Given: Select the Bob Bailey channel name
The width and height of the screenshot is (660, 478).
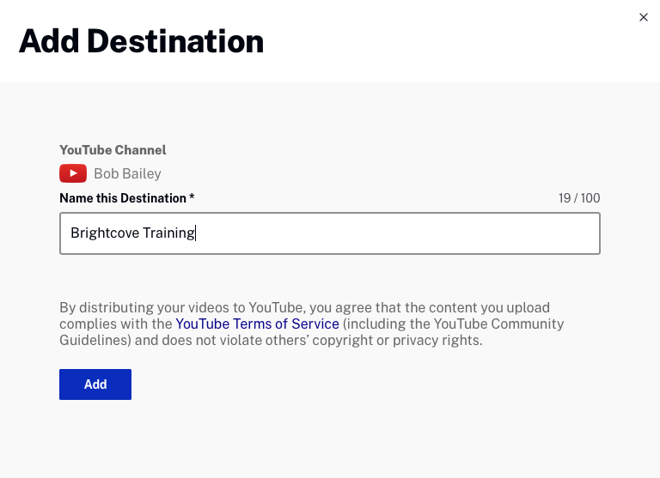Looking at the screenshot, I should pos(127,173).
